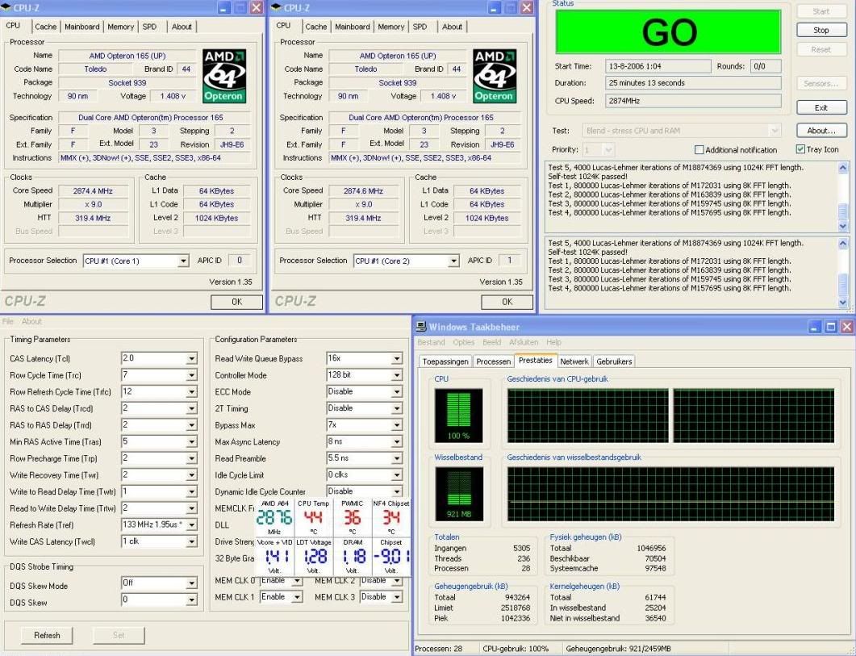856x656 pixels.
Task: Click the NF4 Chipset temperature readout
Action: coord(390,517)
